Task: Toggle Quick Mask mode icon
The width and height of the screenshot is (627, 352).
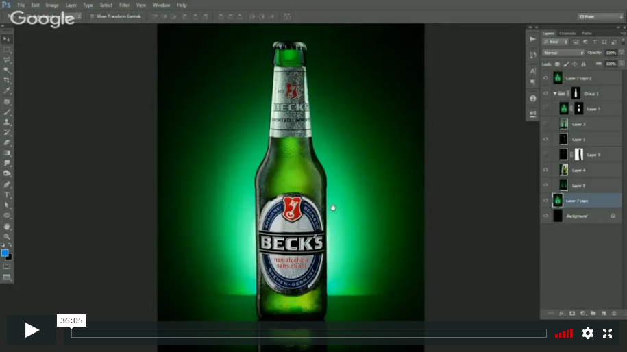Action: tap(7, 266)
